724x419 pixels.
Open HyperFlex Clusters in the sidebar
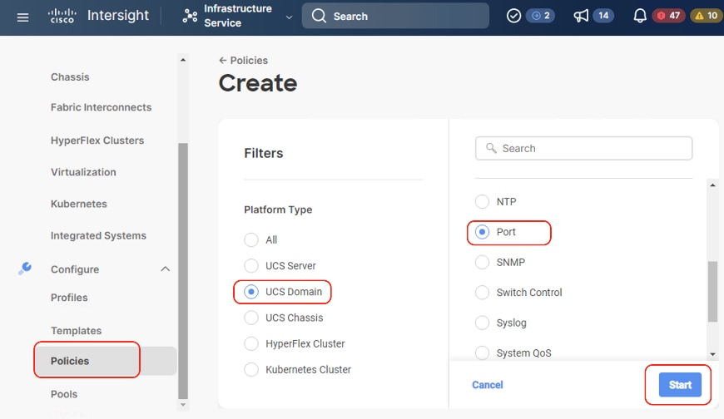(97, 140)
